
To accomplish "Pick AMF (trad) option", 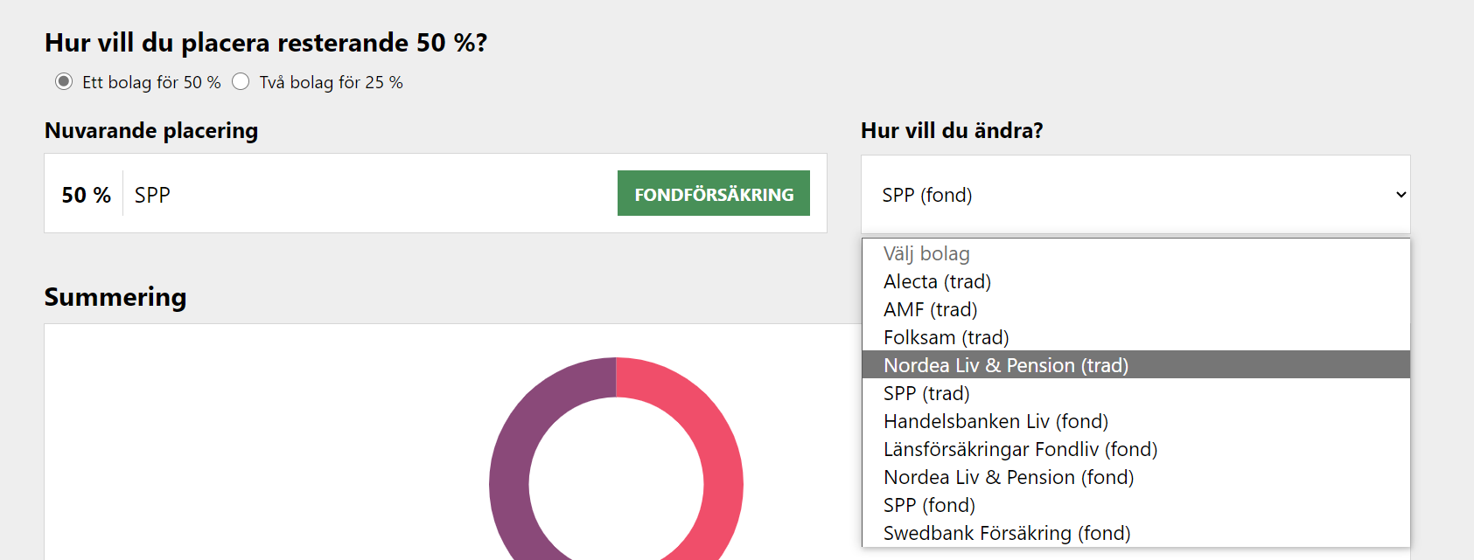I will click(x=930, y=309).
